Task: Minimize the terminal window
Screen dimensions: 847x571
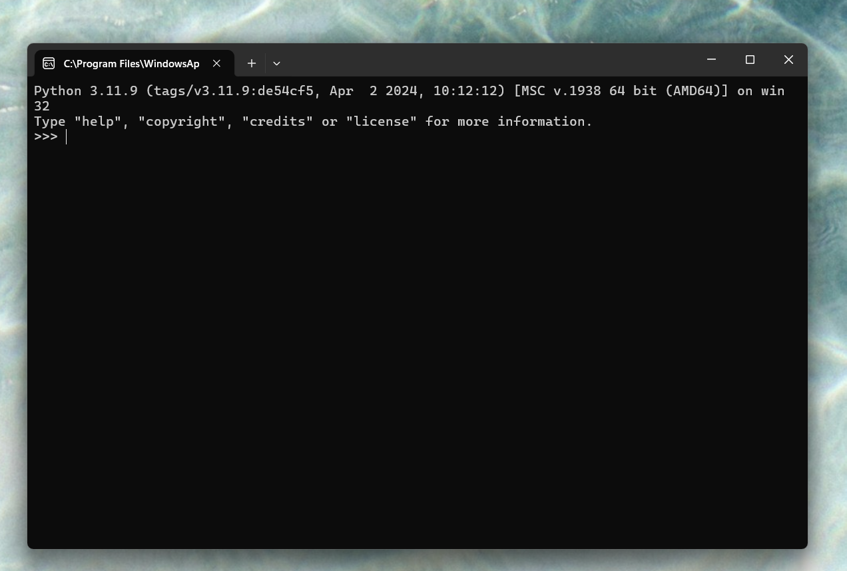Action: point(711,60)
